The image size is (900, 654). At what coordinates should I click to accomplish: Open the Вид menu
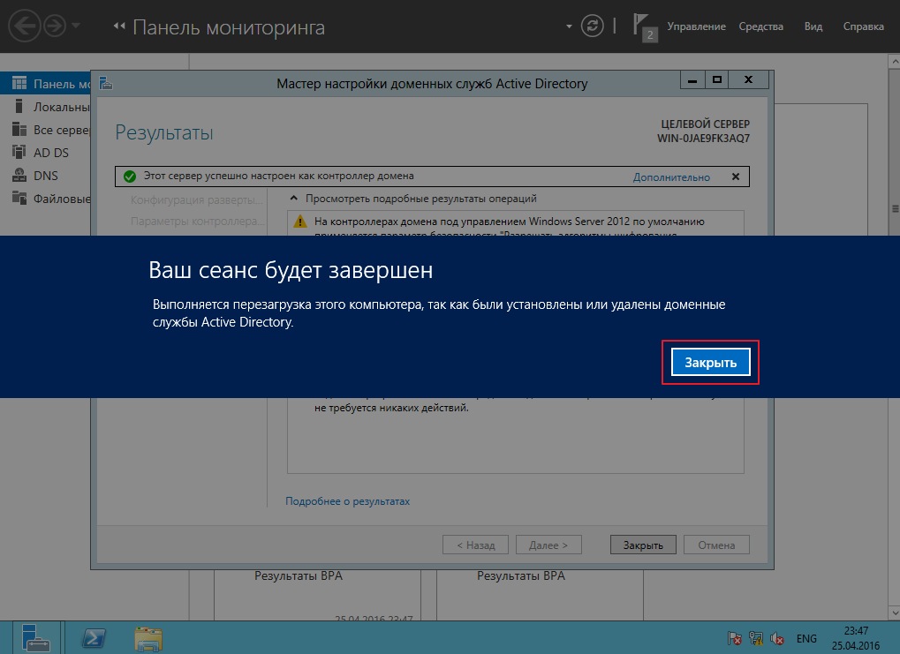[x=813, y=26]
